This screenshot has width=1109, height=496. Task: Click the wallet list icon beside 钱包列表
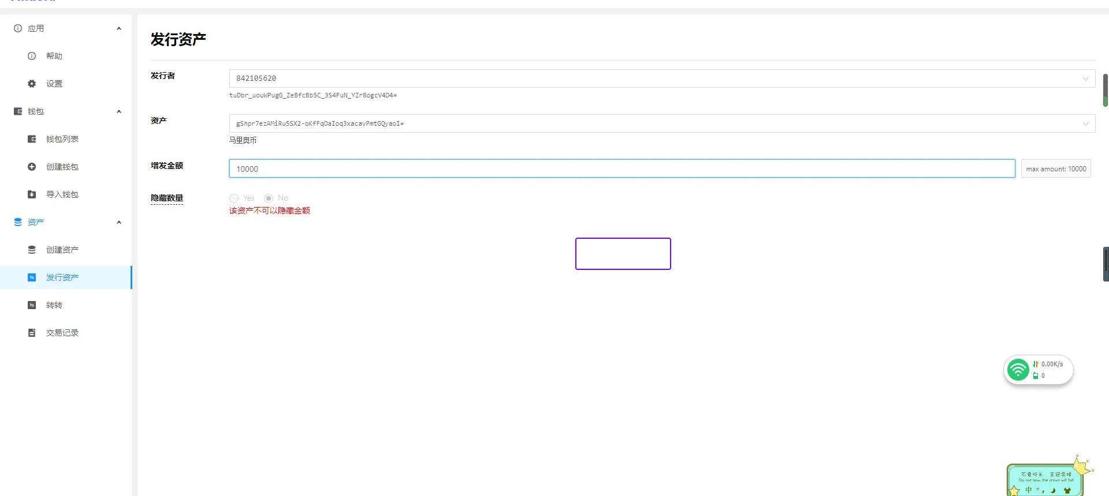(x=32, y=139)
